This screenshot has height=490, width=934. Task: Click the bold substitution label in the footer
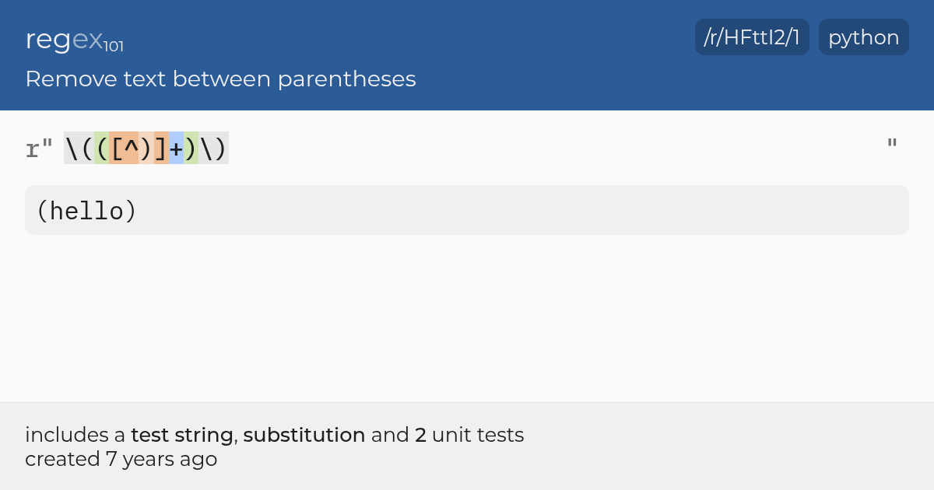pos(304,435)
